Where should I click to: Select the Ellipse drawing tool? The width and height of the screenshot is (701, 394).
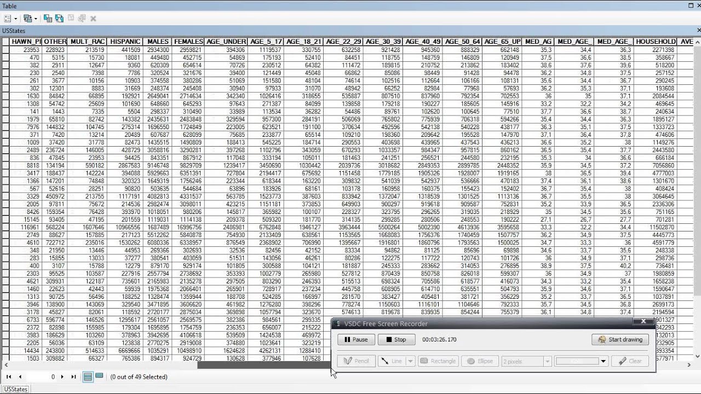480,361
